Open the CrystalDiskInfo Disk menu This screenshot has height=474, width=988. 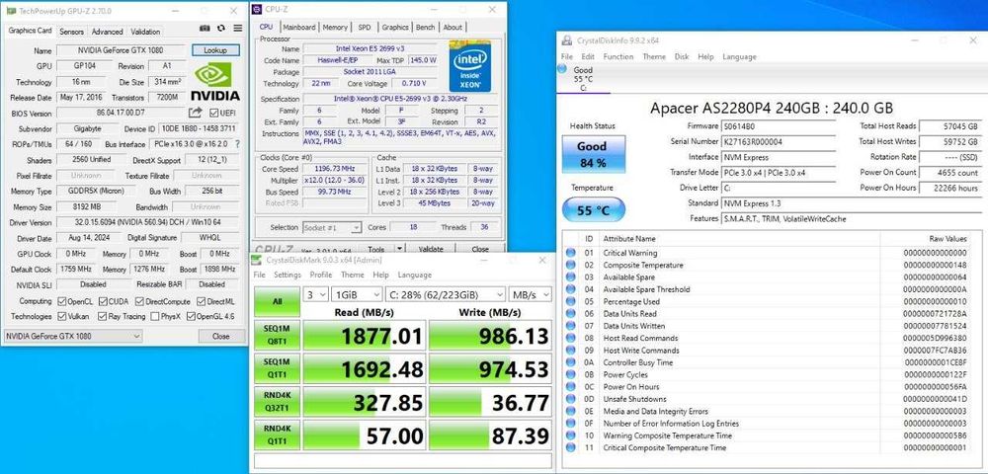coord(682,56)
